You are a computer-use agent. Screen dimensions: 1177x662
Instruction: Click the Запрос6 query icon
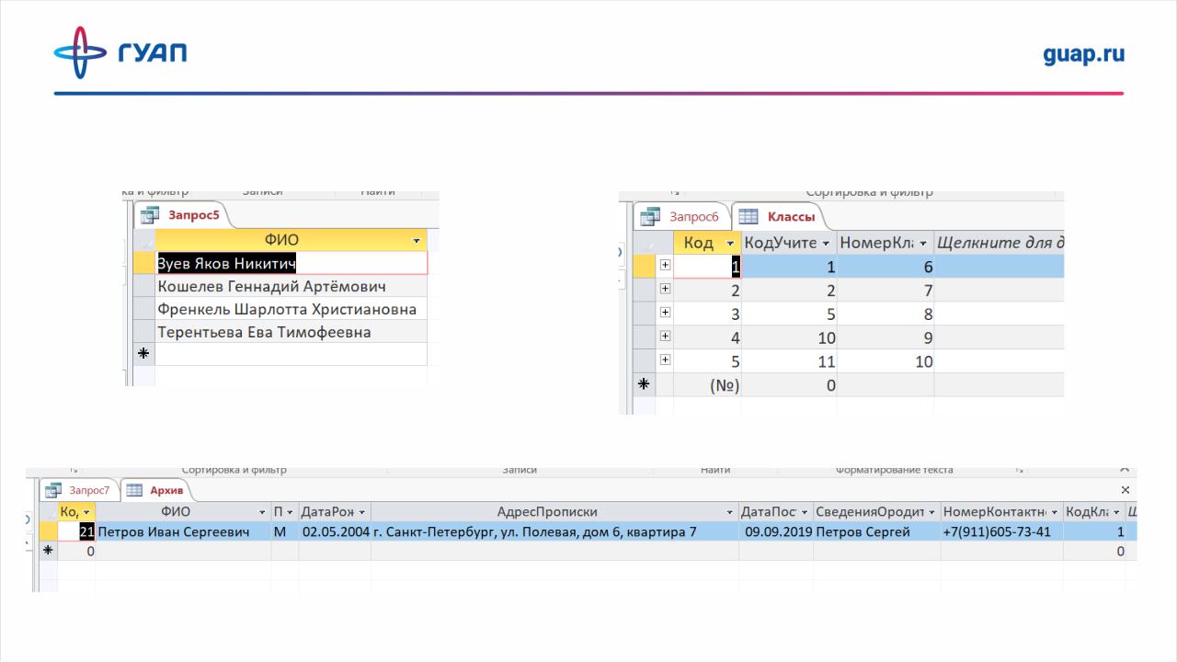(x=651, y=217)
